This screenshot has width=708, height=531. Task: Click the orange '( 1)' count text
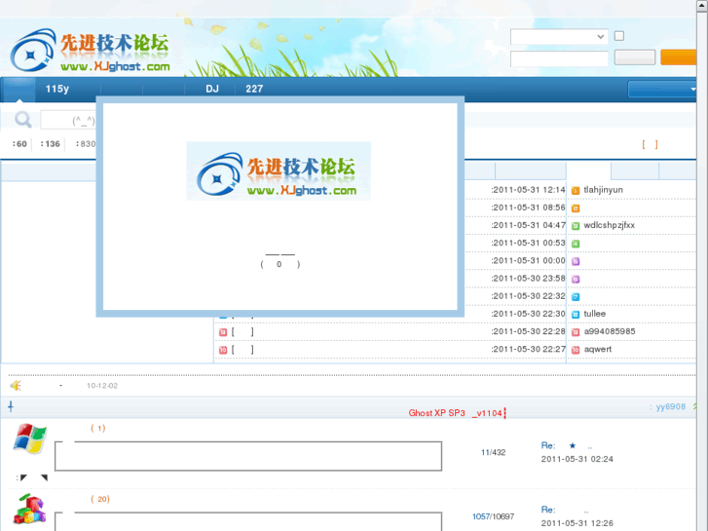[x=98, y=428]
